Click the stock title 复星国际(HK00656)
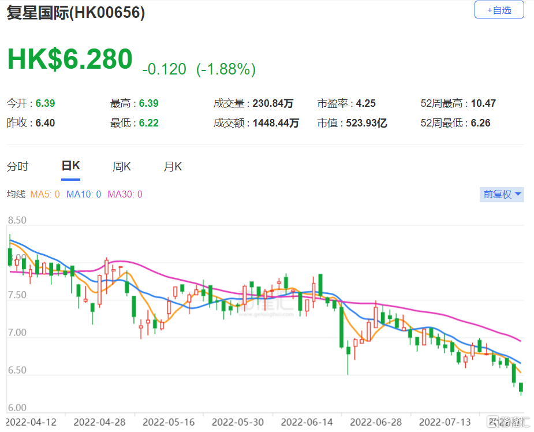The width and height of the screenshot is (534, 432). 76,13
